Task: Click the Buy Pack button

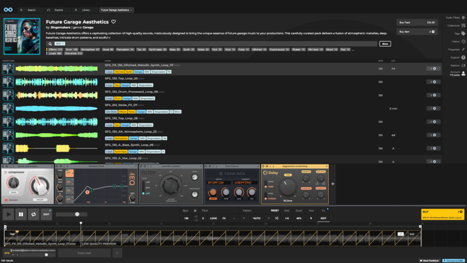Action: [x=417, y=23]
